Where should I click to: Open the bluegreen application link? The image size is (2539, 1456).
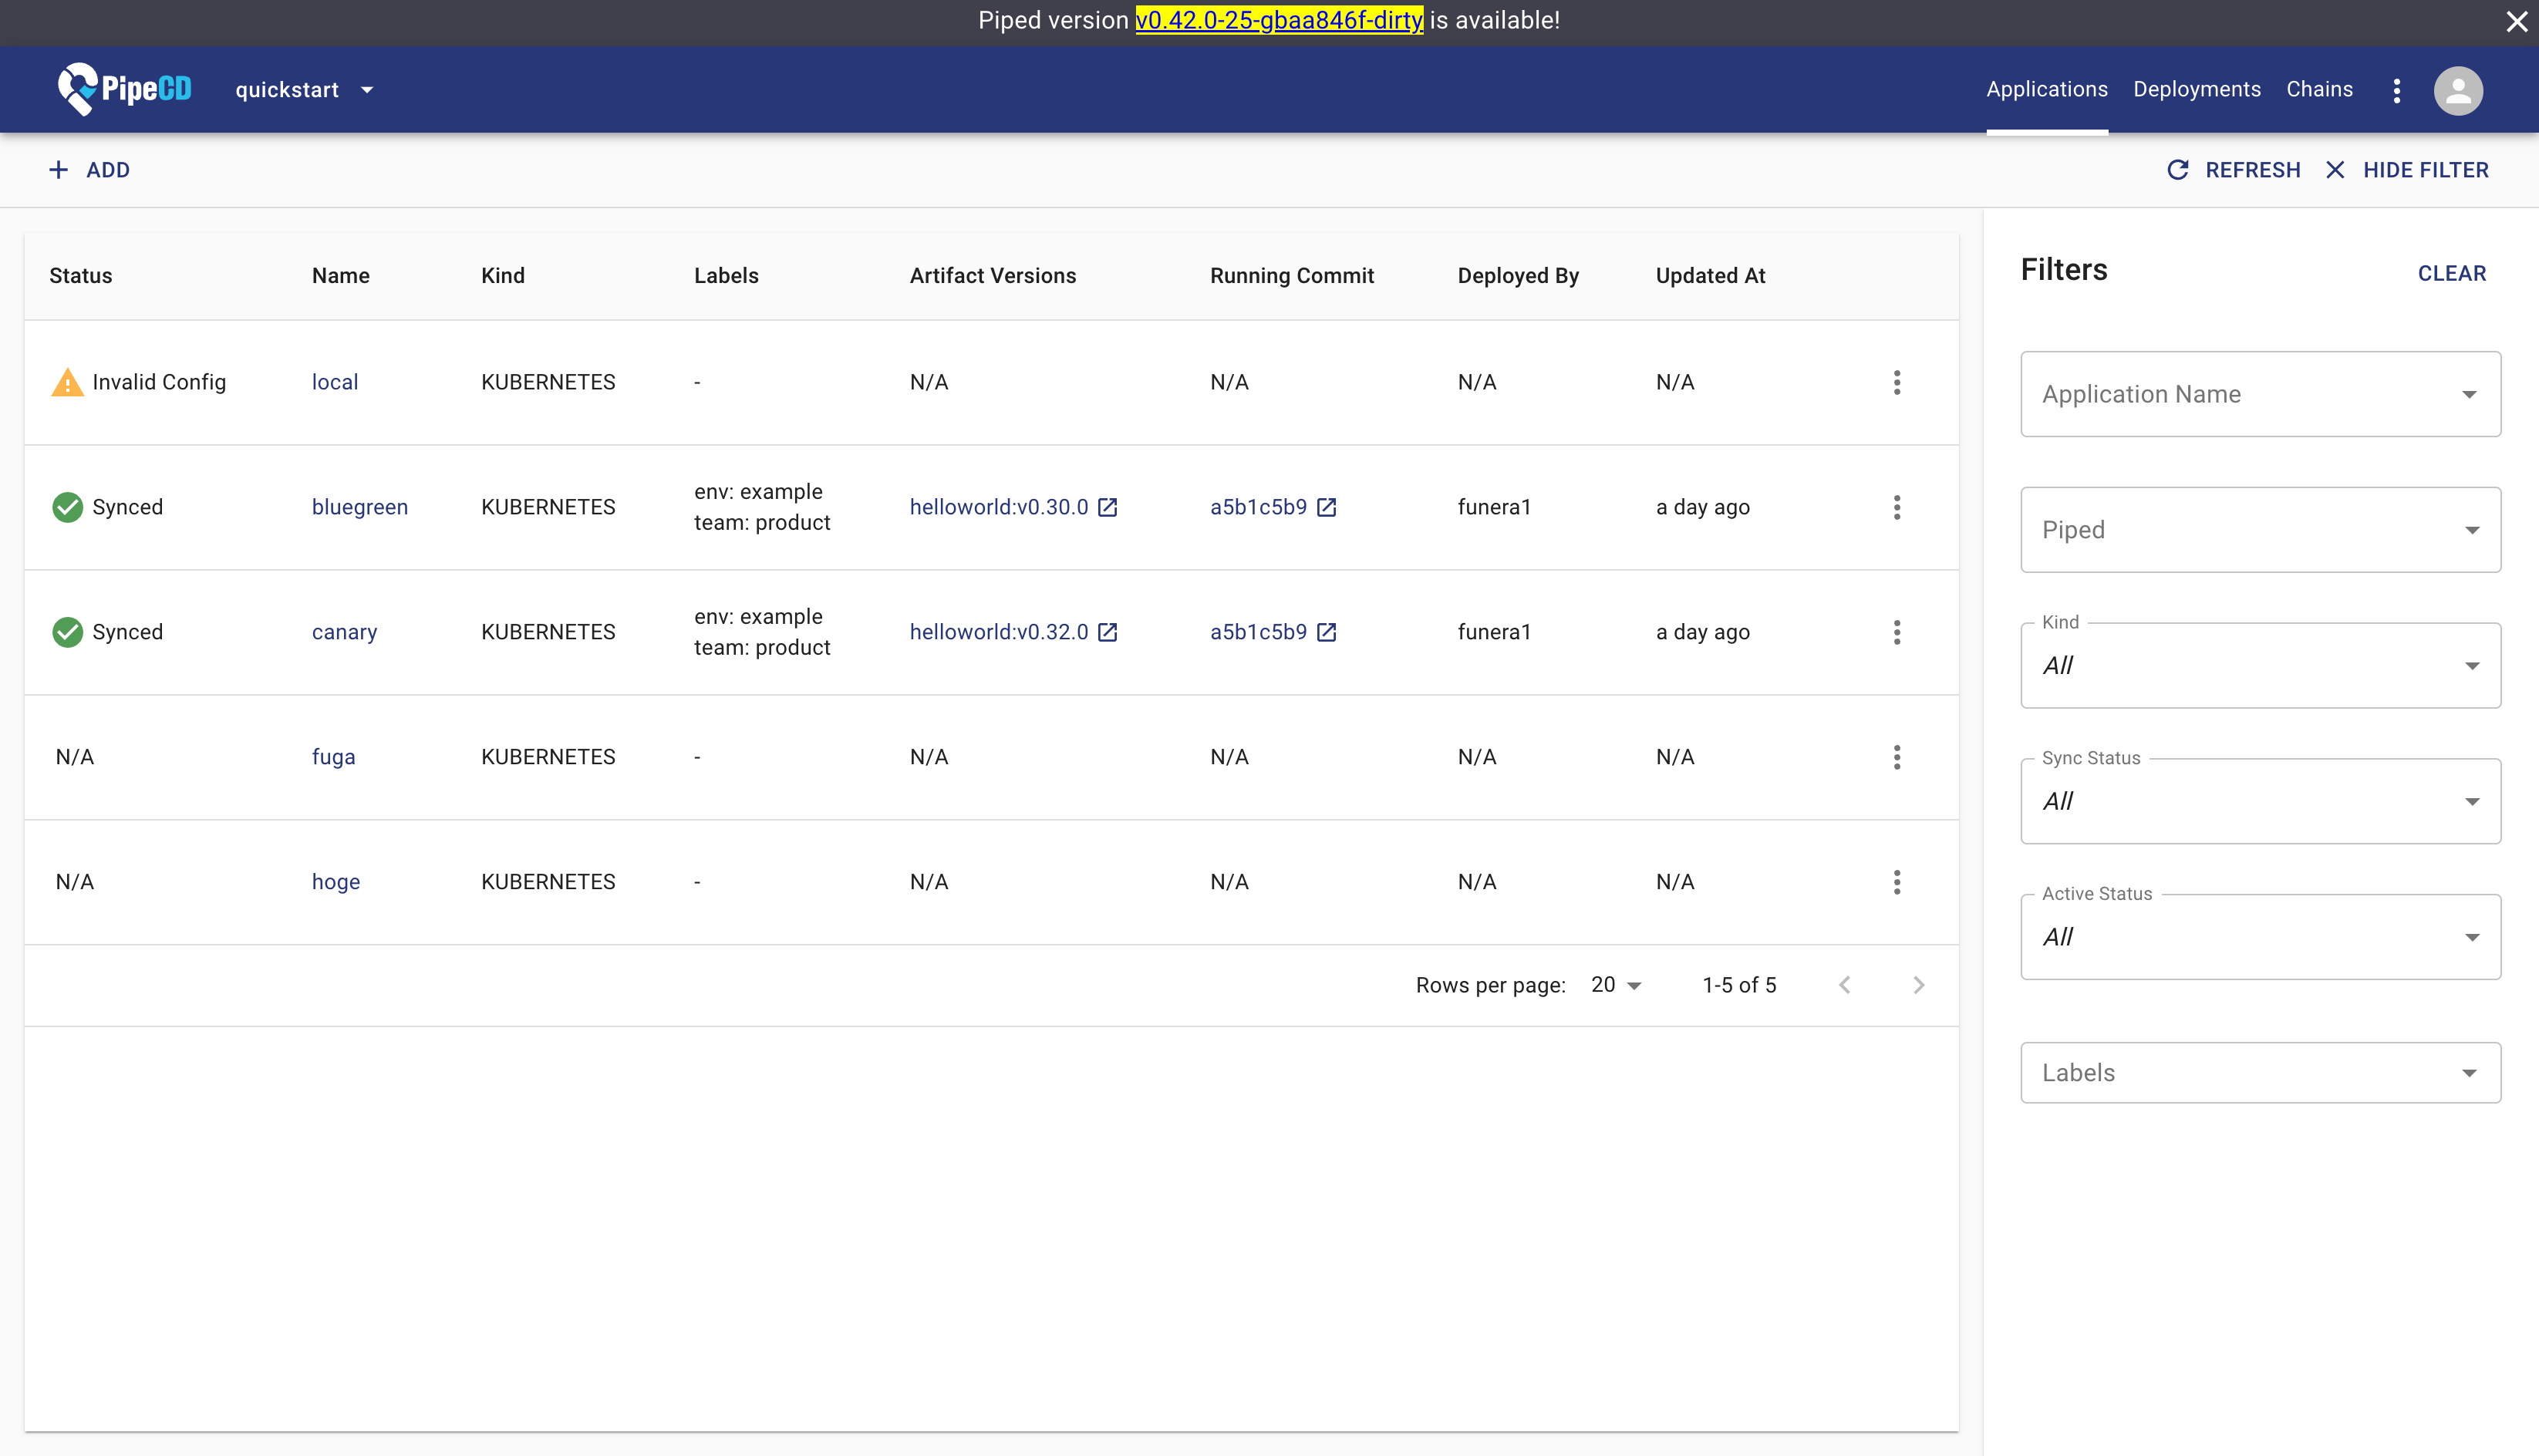360,507
